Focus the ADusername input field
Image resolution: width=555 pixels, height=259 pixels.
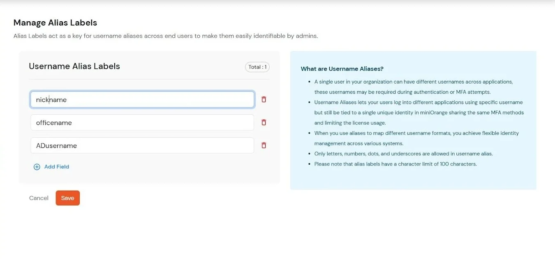pos(142,145)
